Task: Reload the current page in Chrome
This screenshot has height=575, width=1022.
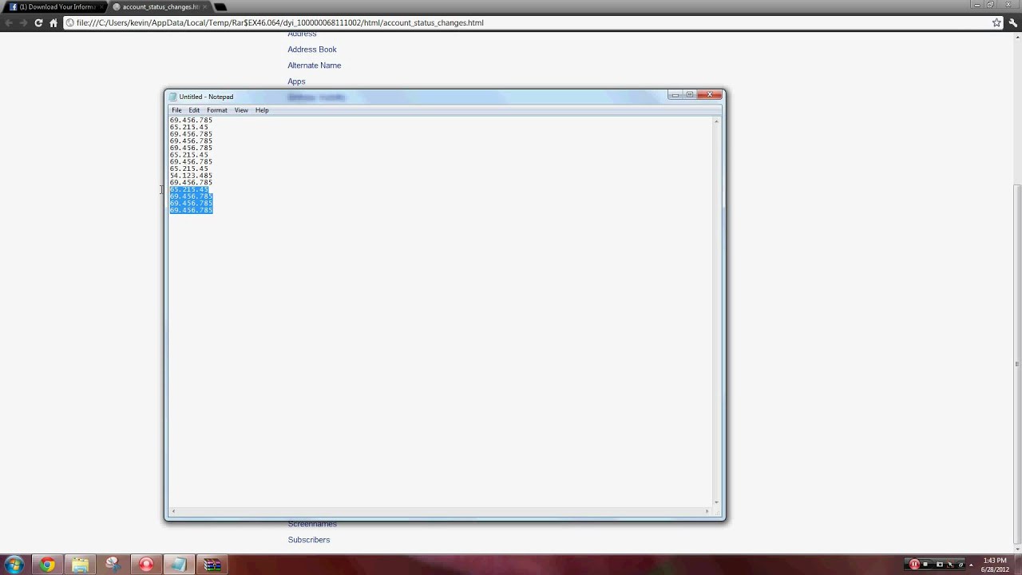Action: point(38,22)
